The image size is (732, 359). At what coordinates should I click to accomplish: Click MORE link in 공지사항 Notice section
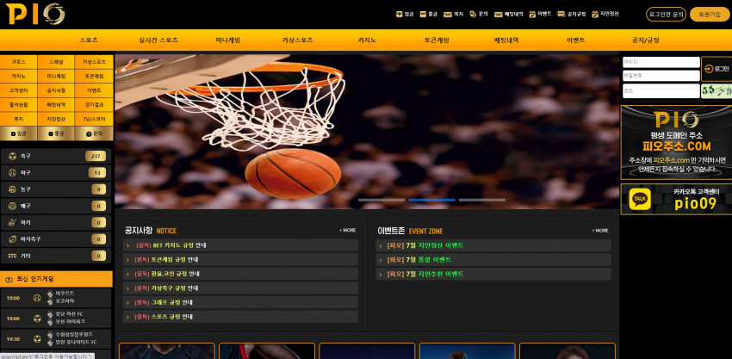347,230
